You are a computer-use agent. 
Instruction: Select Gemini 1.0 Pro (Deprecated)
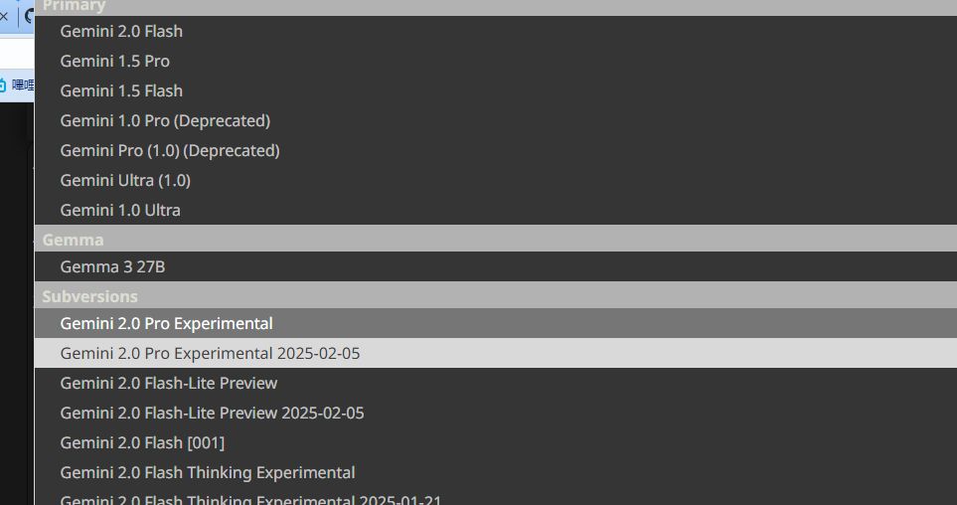coord(165,120)
